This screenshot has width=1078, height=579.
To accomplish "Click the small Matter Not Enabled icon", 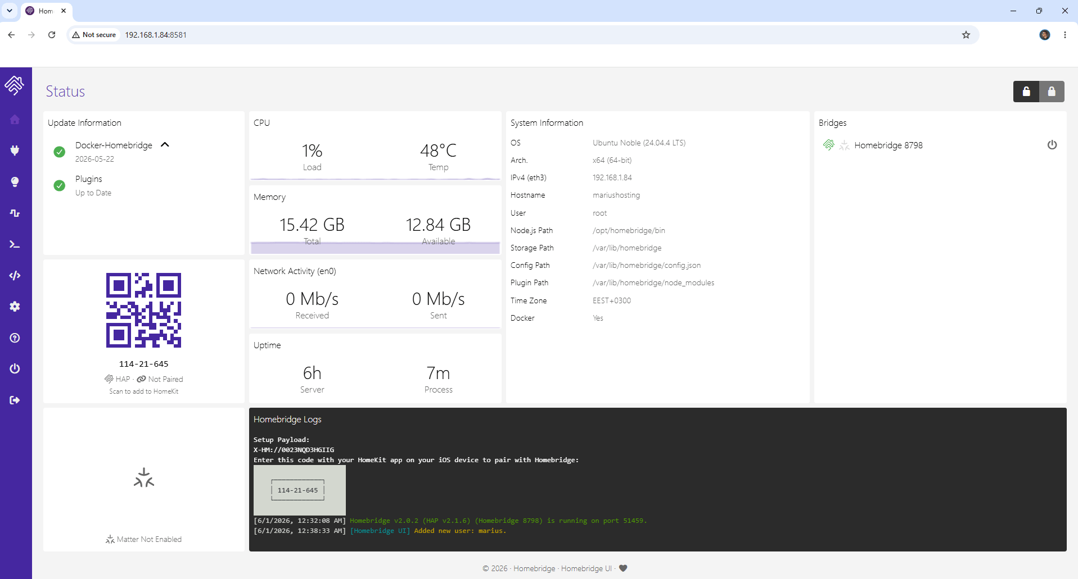I will (x=110, y=539).
